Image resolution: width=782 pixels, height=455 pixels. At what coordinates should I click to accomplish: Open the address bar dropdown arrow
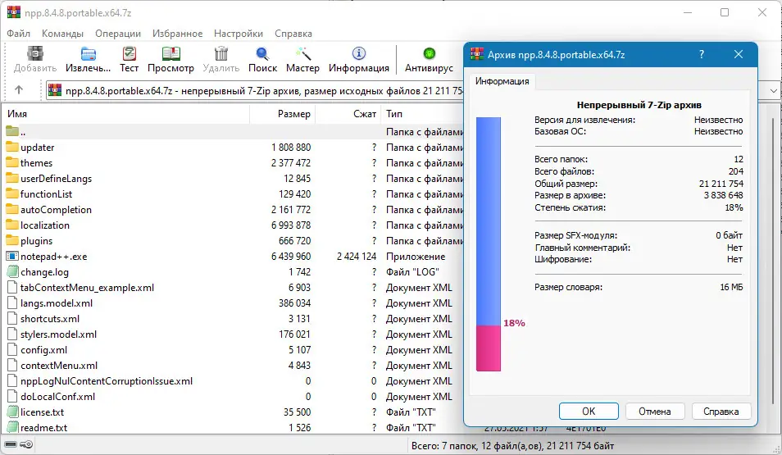(x=773, y=91)
